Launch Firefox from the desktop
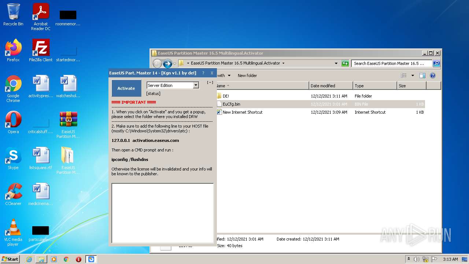The image size is (469, 264). coord(13,50)
